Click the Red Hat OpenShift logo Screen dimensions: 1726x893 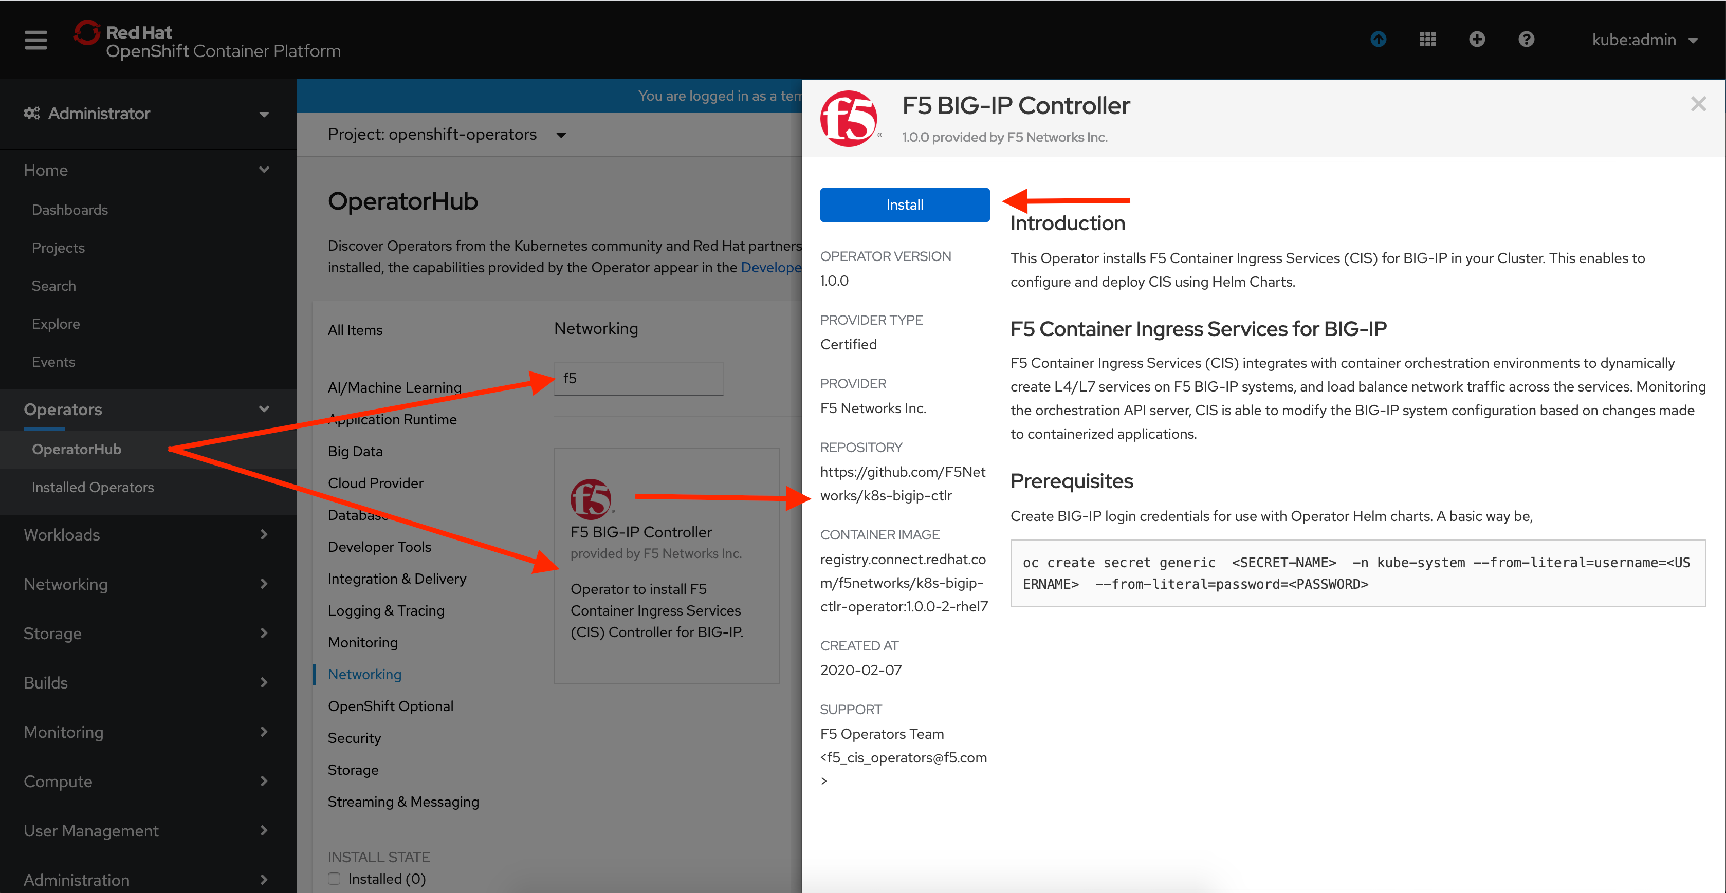point(207,42)
